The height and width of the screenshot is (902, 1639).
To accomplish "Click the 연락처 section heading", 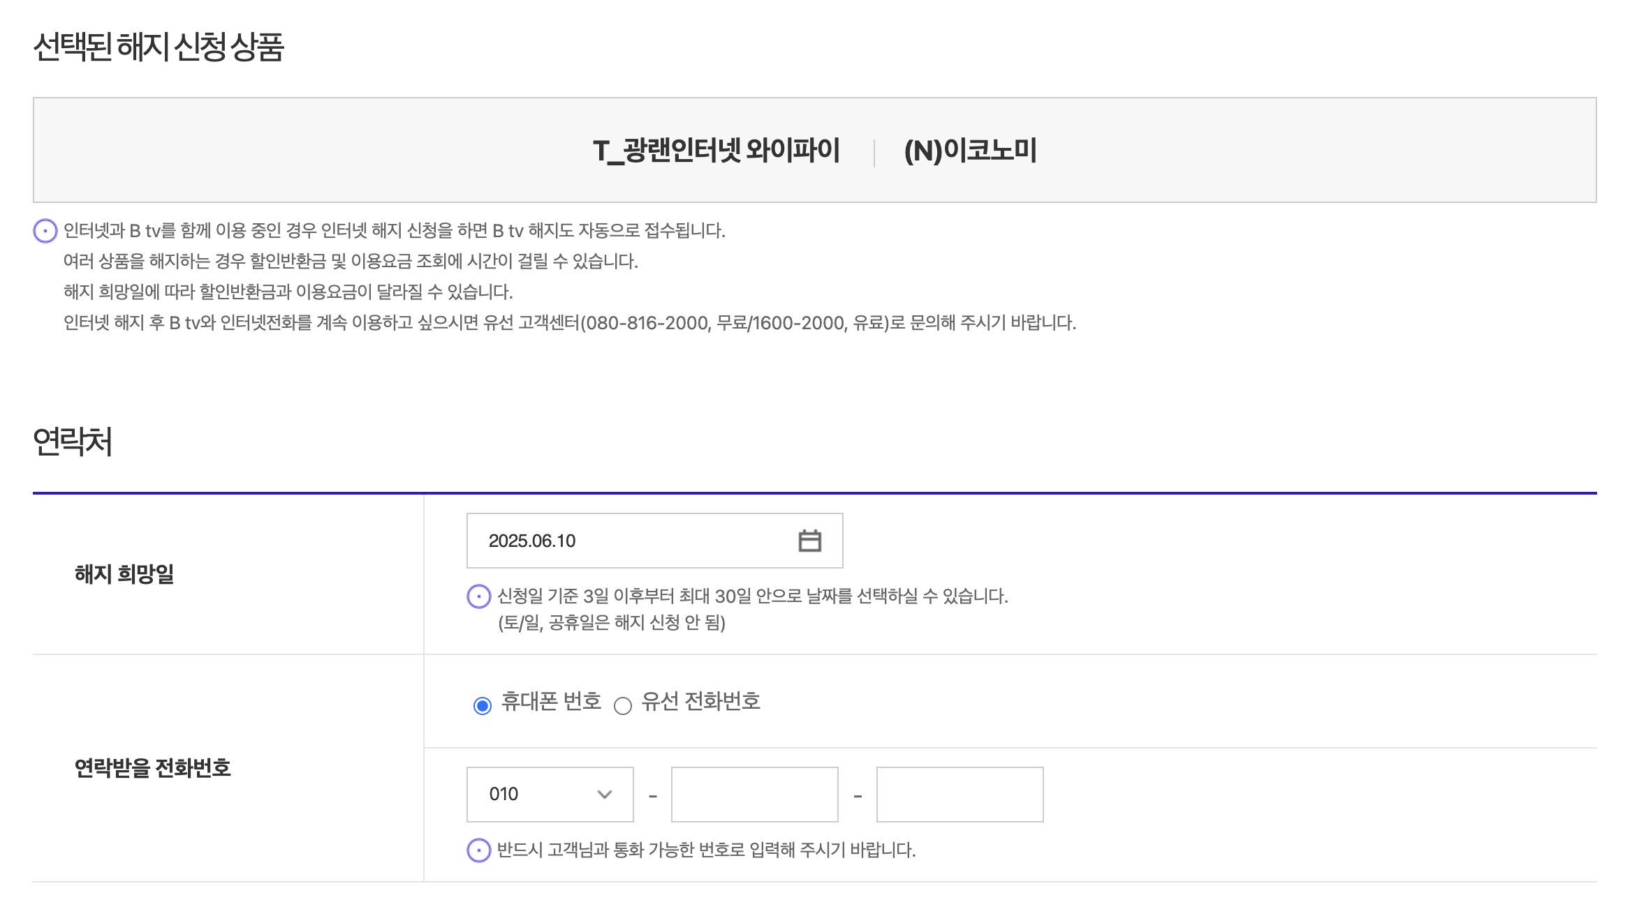I will [73, 442].
